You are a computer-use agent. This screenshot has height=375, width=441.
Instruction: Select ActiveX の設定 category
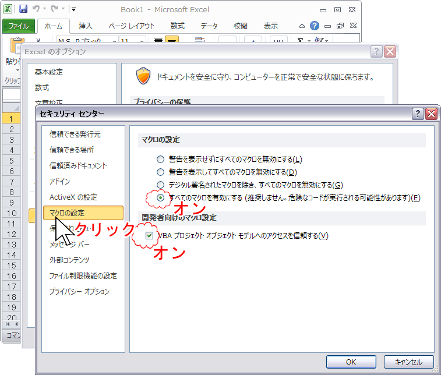click(73, 197)
